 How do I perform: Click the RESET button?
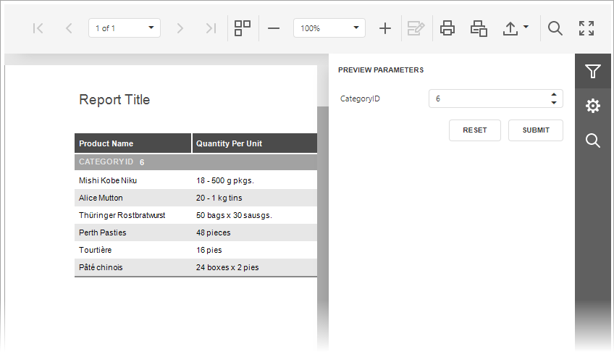(x=474, y=130)
